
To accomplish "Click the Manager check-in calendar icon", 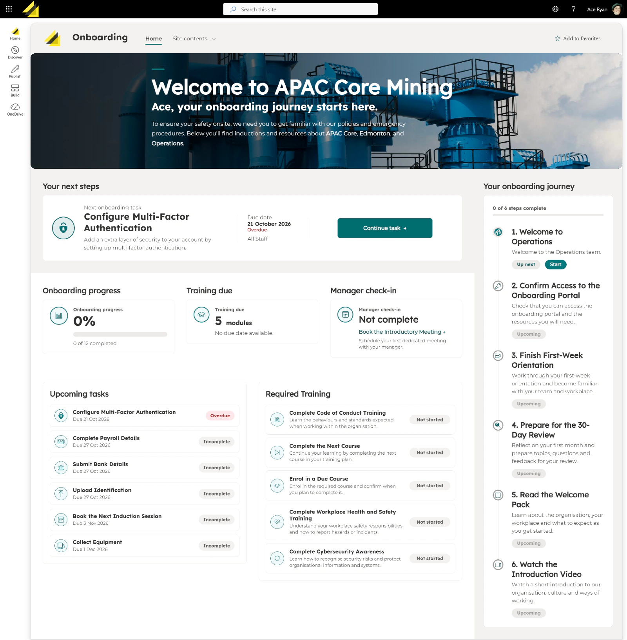I will click(345, 315).
